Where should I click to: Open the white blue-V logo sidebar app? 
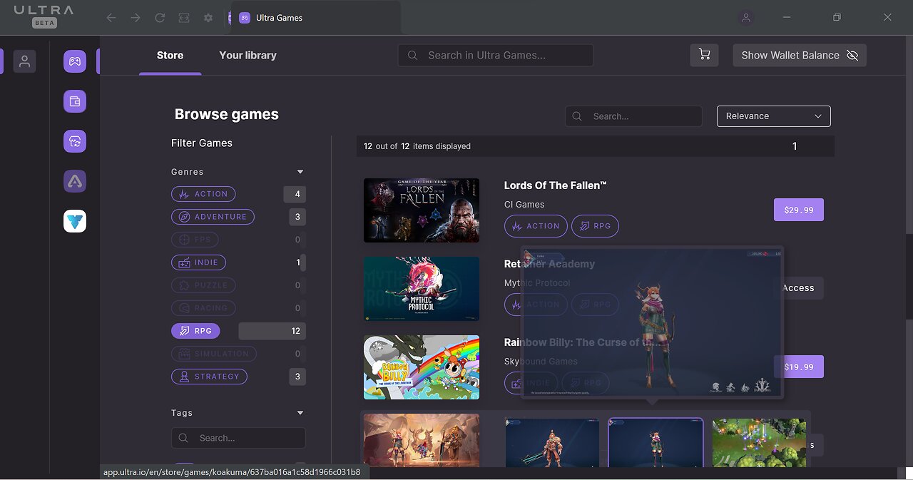point(75,221)
